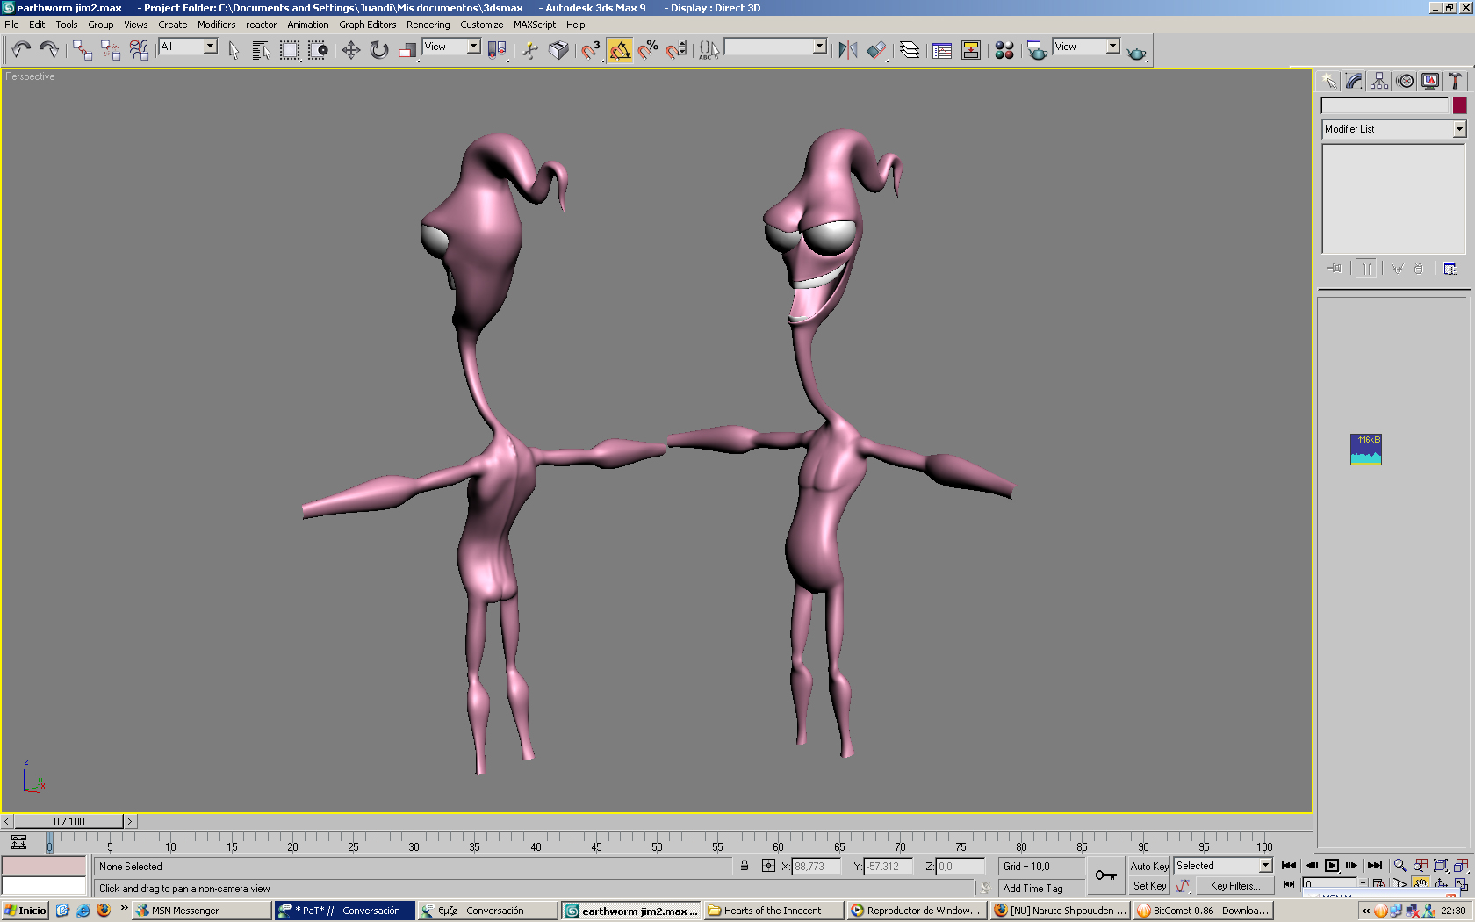Click the Use Pivot Point Center icon
The height and width of the screenshot is (922, 1475).
(x=497, y=50)
